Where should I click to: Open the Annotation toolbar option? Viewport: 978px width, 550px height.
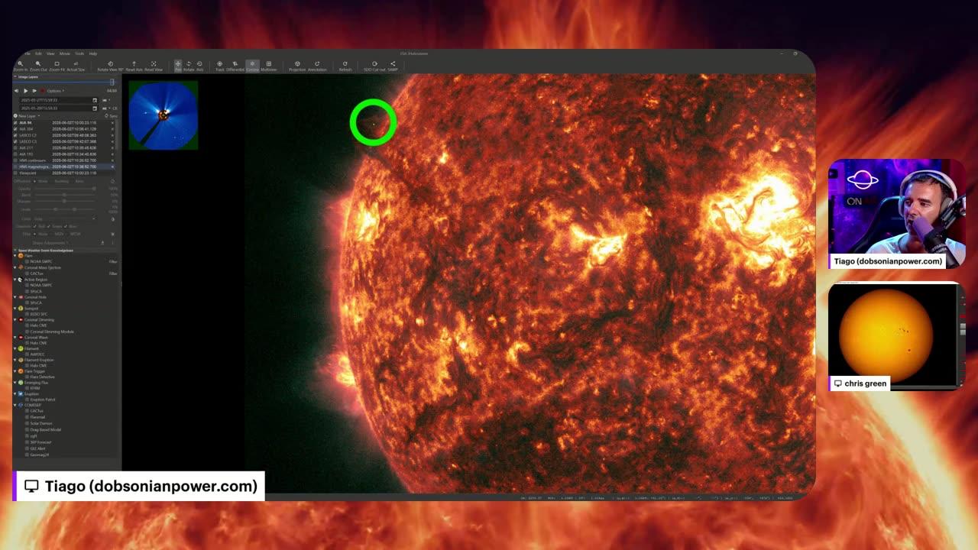coord(317,66)
